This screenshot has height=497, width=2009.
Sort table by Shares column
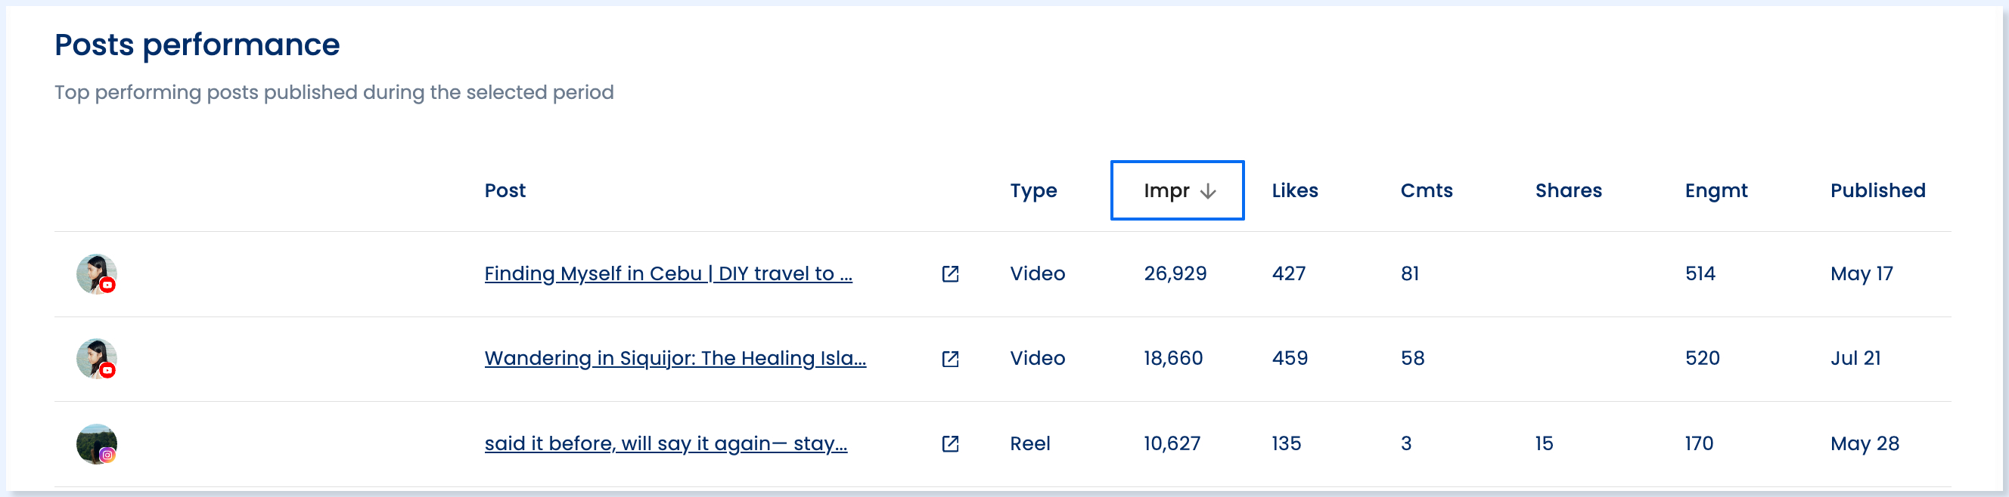[1567, 191]
